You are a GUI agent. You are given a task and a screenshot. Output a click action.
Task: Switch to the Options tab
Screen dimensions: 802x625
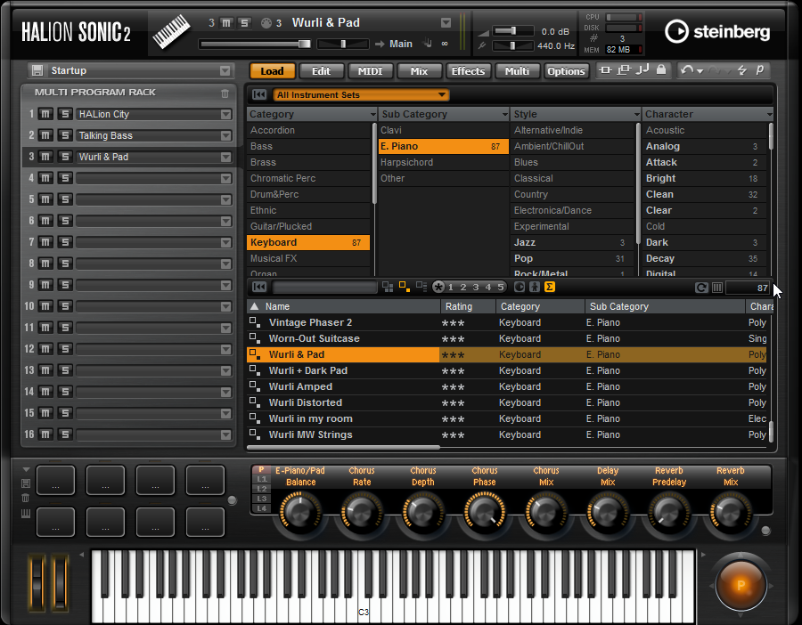click(566, 71)
